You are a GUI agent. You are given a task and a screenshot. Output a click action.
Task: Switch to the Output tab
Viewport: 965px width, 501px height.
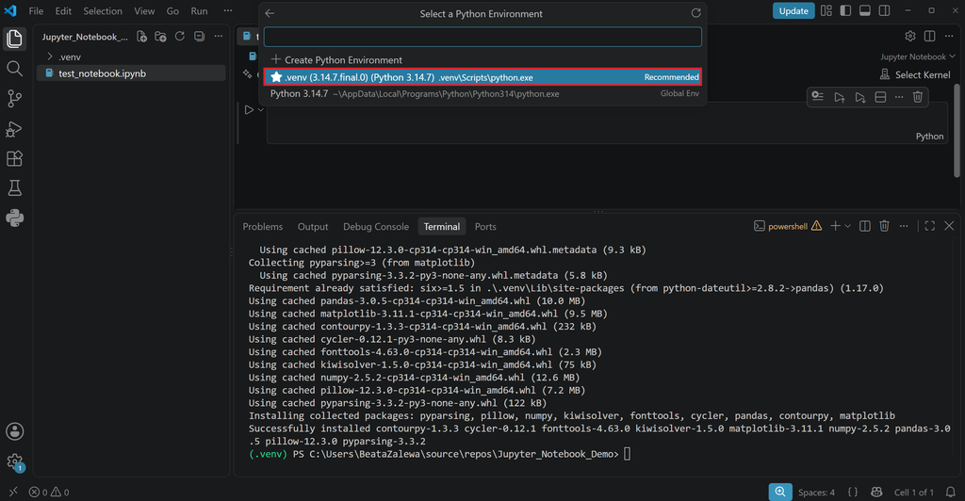point(313,226)
